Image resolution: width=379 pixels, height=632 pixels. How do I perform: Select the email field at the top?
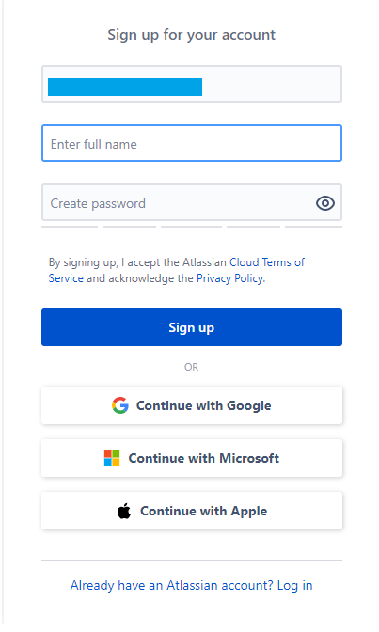point(192,84)
